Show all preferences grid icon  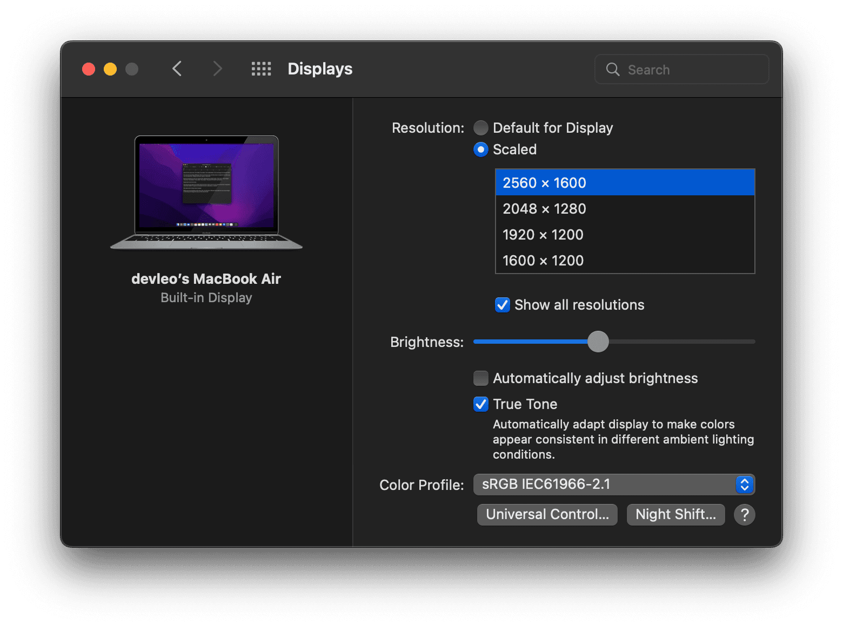(x=261, y=69)
